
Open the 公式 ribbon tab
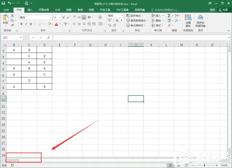58,10
